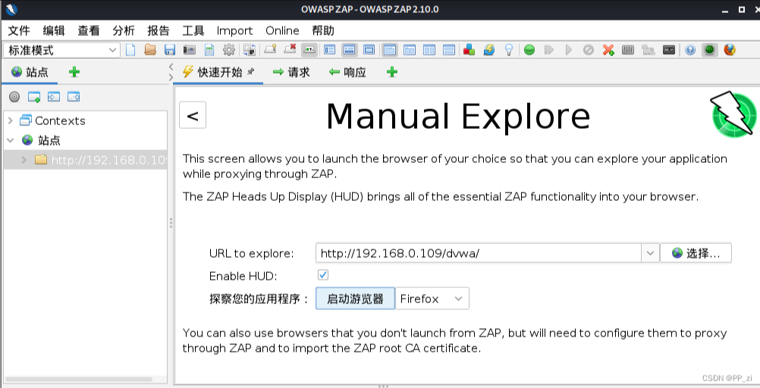
Task: Click the New Context icon in the Sites panel
Action: point(34,97)
